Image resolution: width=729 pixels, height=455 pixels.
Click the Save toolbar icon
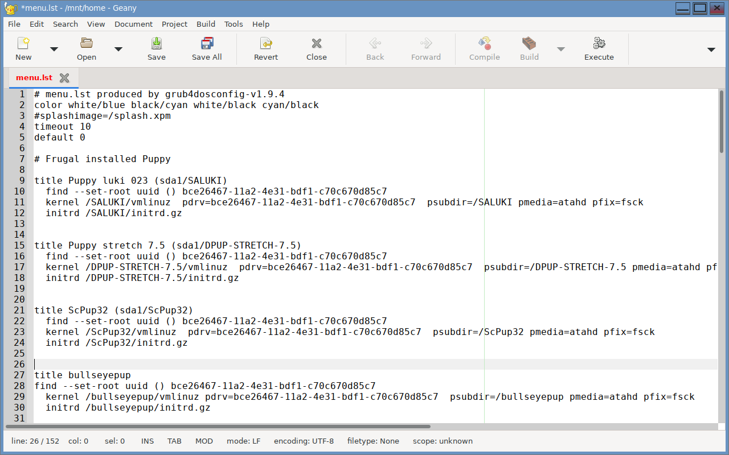(156, 43)
